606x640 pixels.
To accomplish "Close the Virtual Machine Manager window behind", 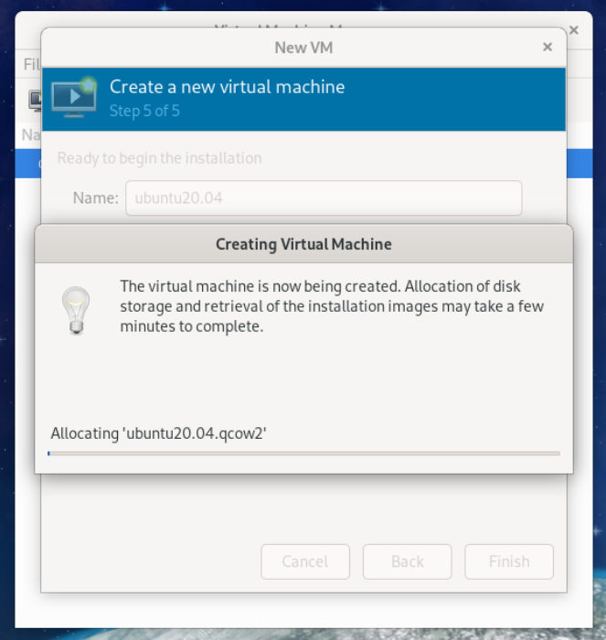I will point(574,30).
